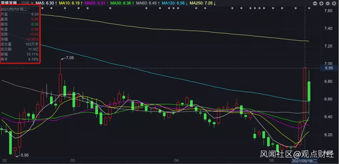Select the MA5: 6.30 indicator label
This screenshot has height=164, width=339.
point(47,3)
